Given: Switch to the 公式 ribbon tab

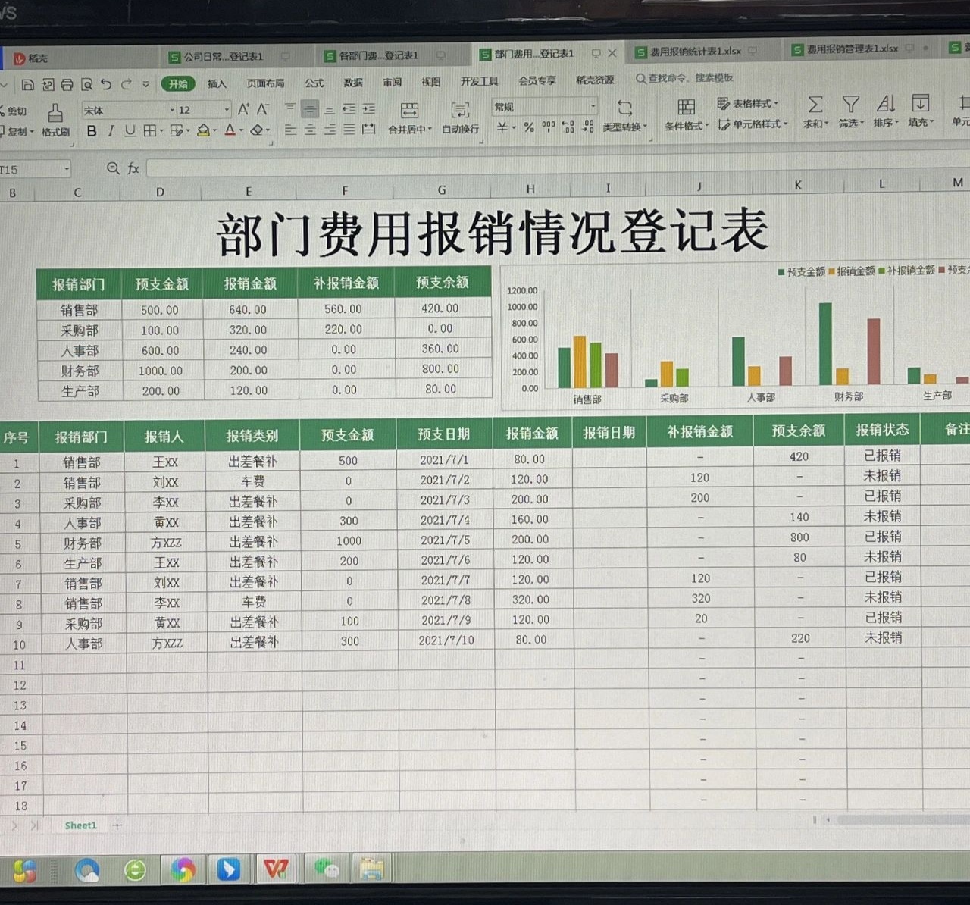Looking at the screenshot, I should pyautogui.click(x=314, y=83).
